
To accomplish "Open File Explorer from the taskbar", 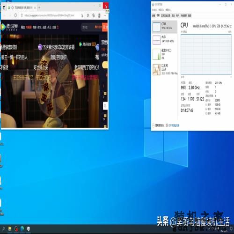I will pyautogui.click(x=10, y=229).
